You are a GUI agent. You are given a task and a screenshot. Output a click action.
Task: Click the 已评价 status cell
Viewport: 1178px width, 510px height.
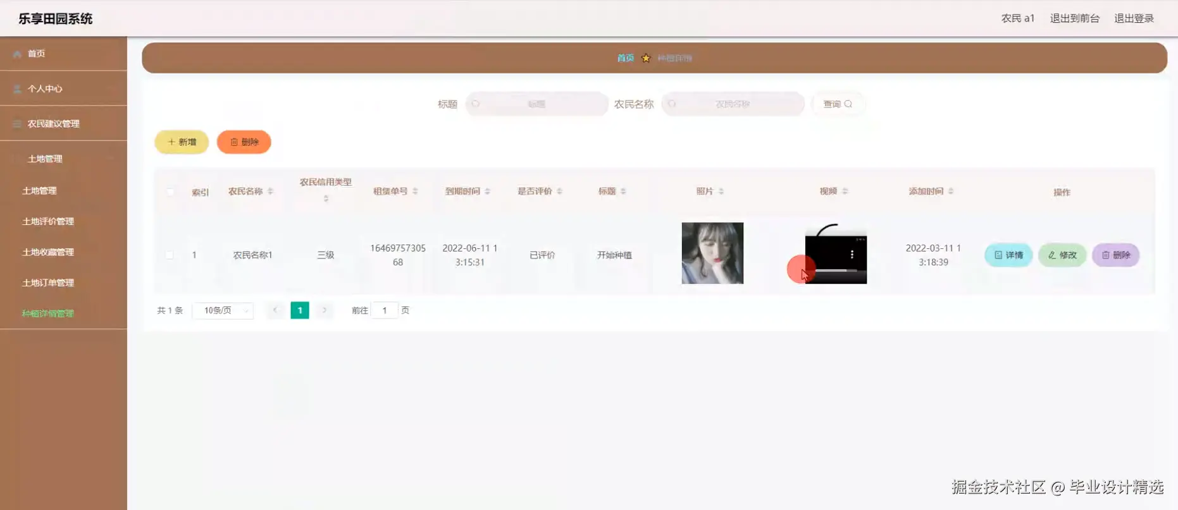point(542,255)
